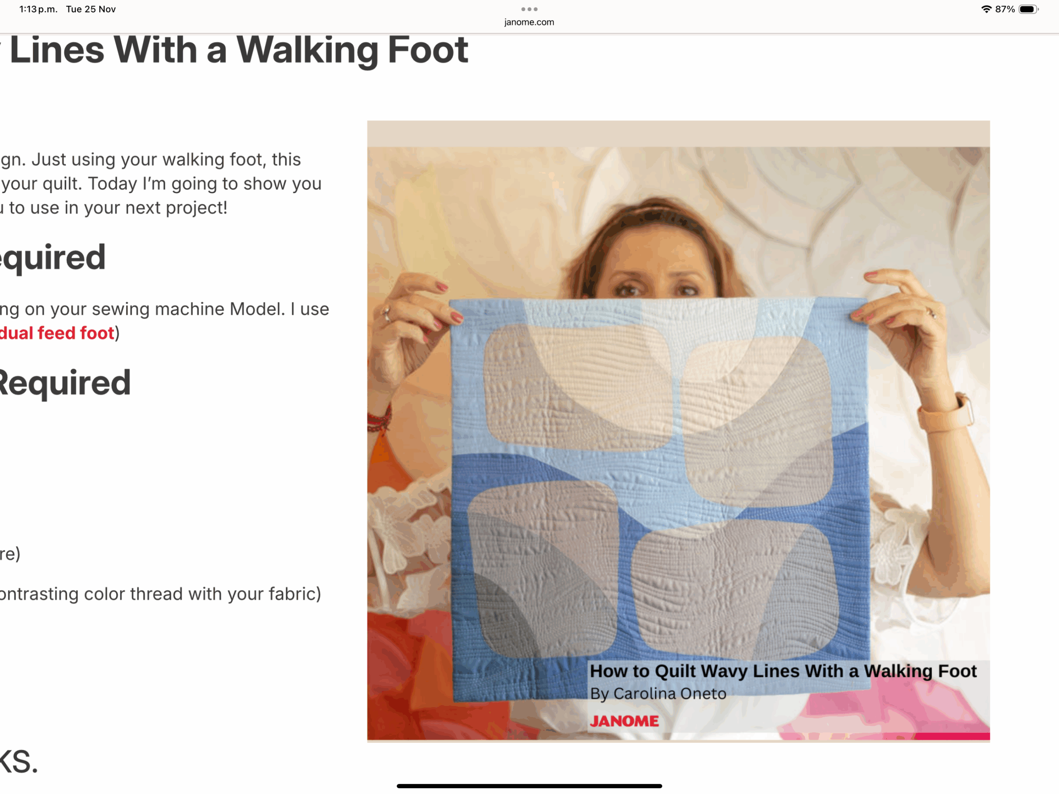The width and height of the screenshot is (1059, 794).
Task: Tap the 1:13 p.m. clock
Action: 38,9
